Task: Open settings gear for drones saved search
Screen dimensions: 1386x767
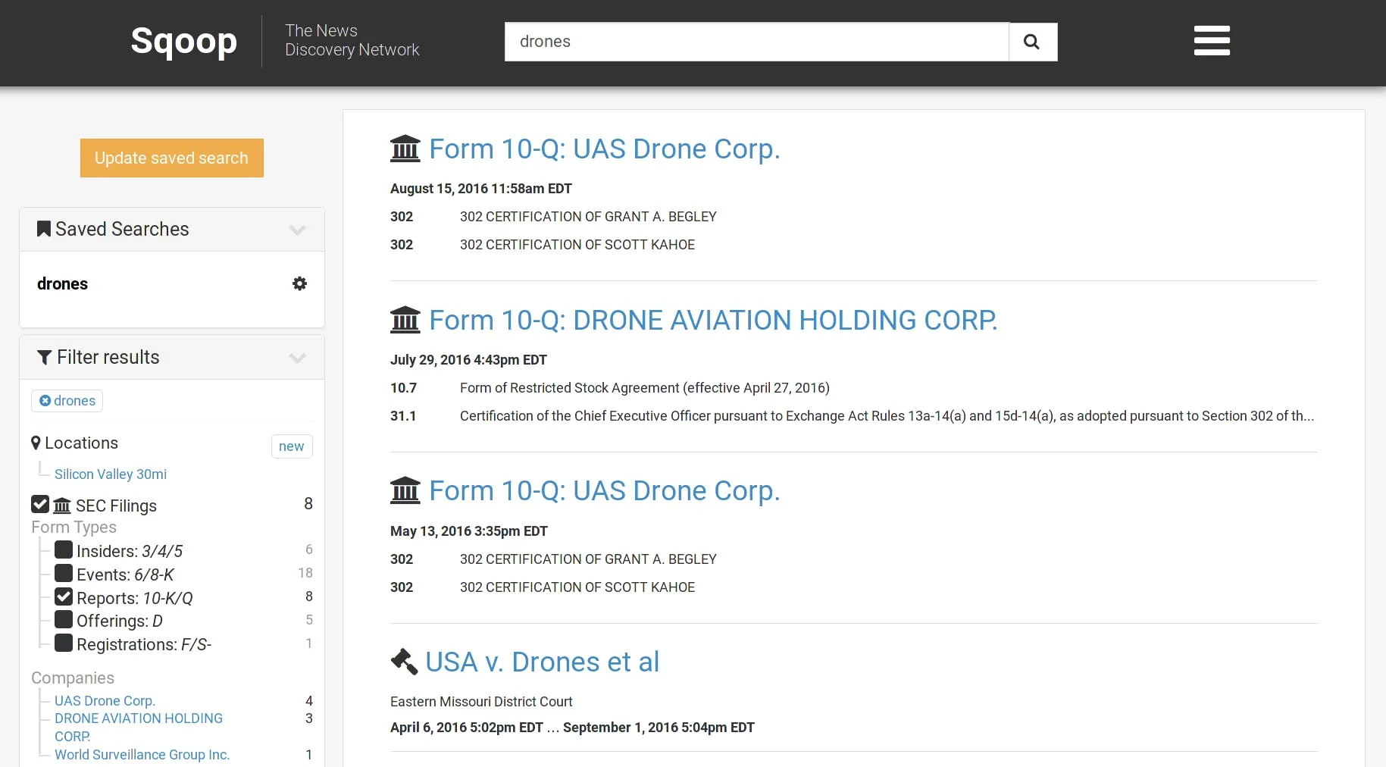Action: [299, 283]
